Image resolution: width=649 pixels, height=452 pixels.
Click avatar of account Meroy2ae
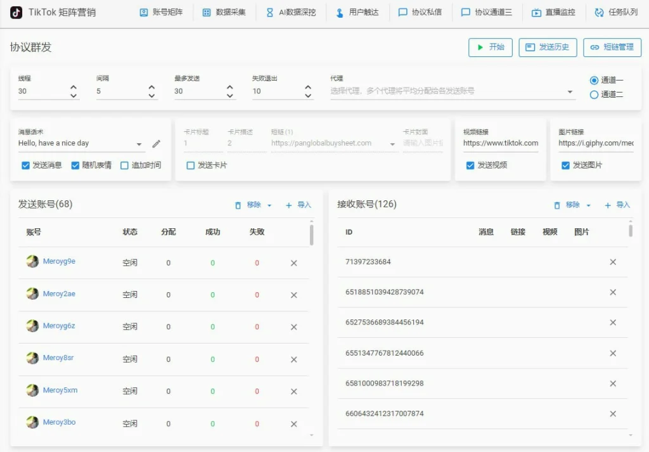tap(32, 294)
